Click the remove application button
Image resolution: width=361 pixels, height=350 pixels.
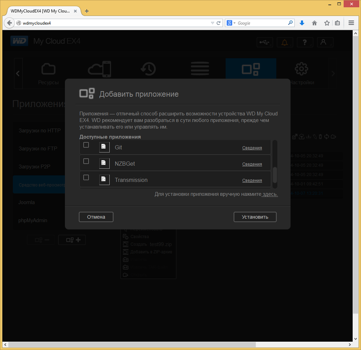pyautogui.click(x=41, y=240)
